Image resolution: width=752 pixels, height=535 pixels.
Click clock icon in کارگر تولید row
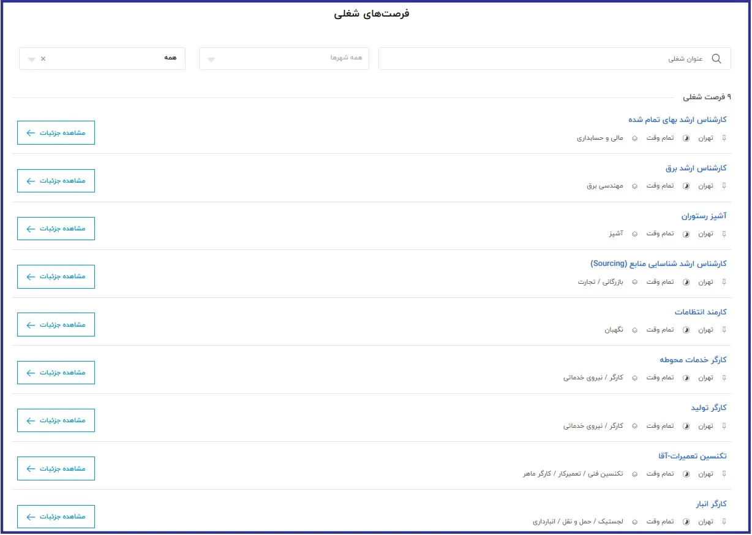pos(686,426)
